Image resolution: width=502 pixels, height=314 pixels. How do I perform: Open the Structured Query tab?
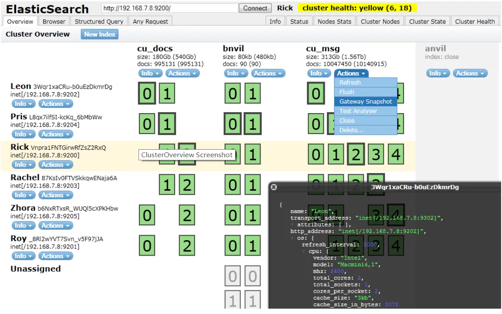pyautogui.click(x=99, y=21)
